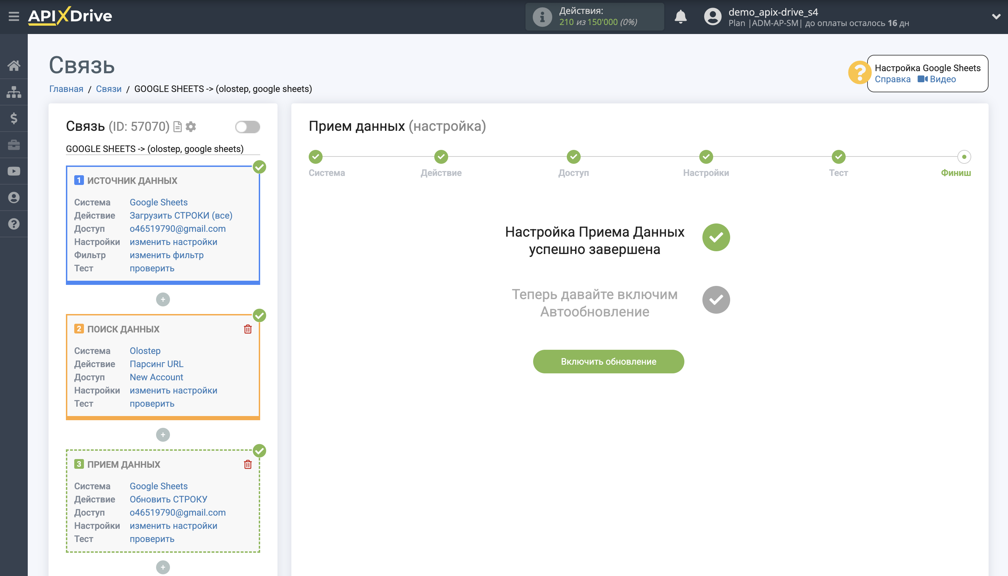Select the connections hierarchy icon in sidebar
The width and height of the screenshot is (1008, 576).
pyautogui.click(x=14, y=92)
